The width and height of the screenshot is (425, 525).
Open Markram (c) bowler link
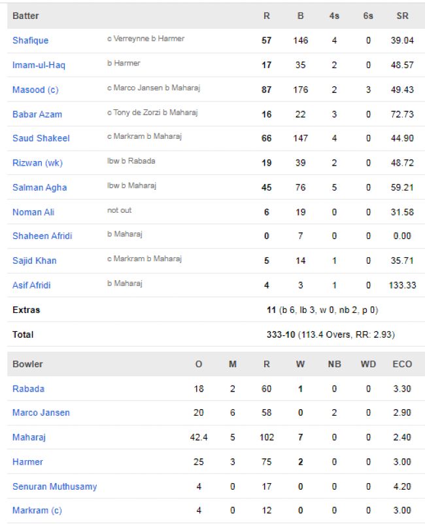coord(37,511)
